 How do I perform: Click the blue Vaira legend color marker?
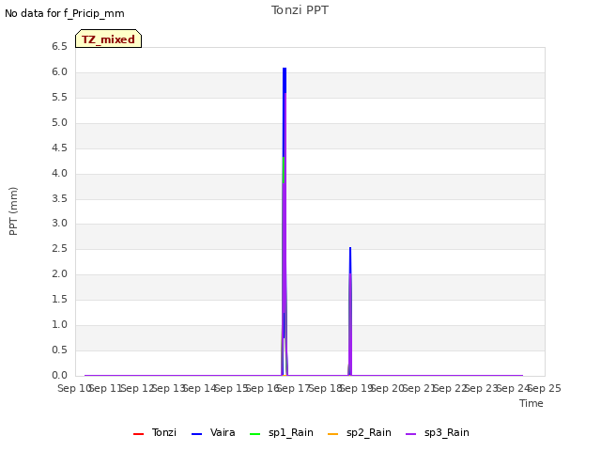pos(196,434)
